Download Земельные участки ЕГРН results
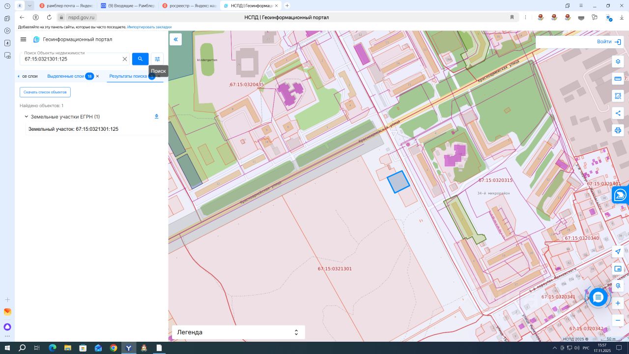The height and width of the screenshot is (354, 629). [x=157, y=117]
